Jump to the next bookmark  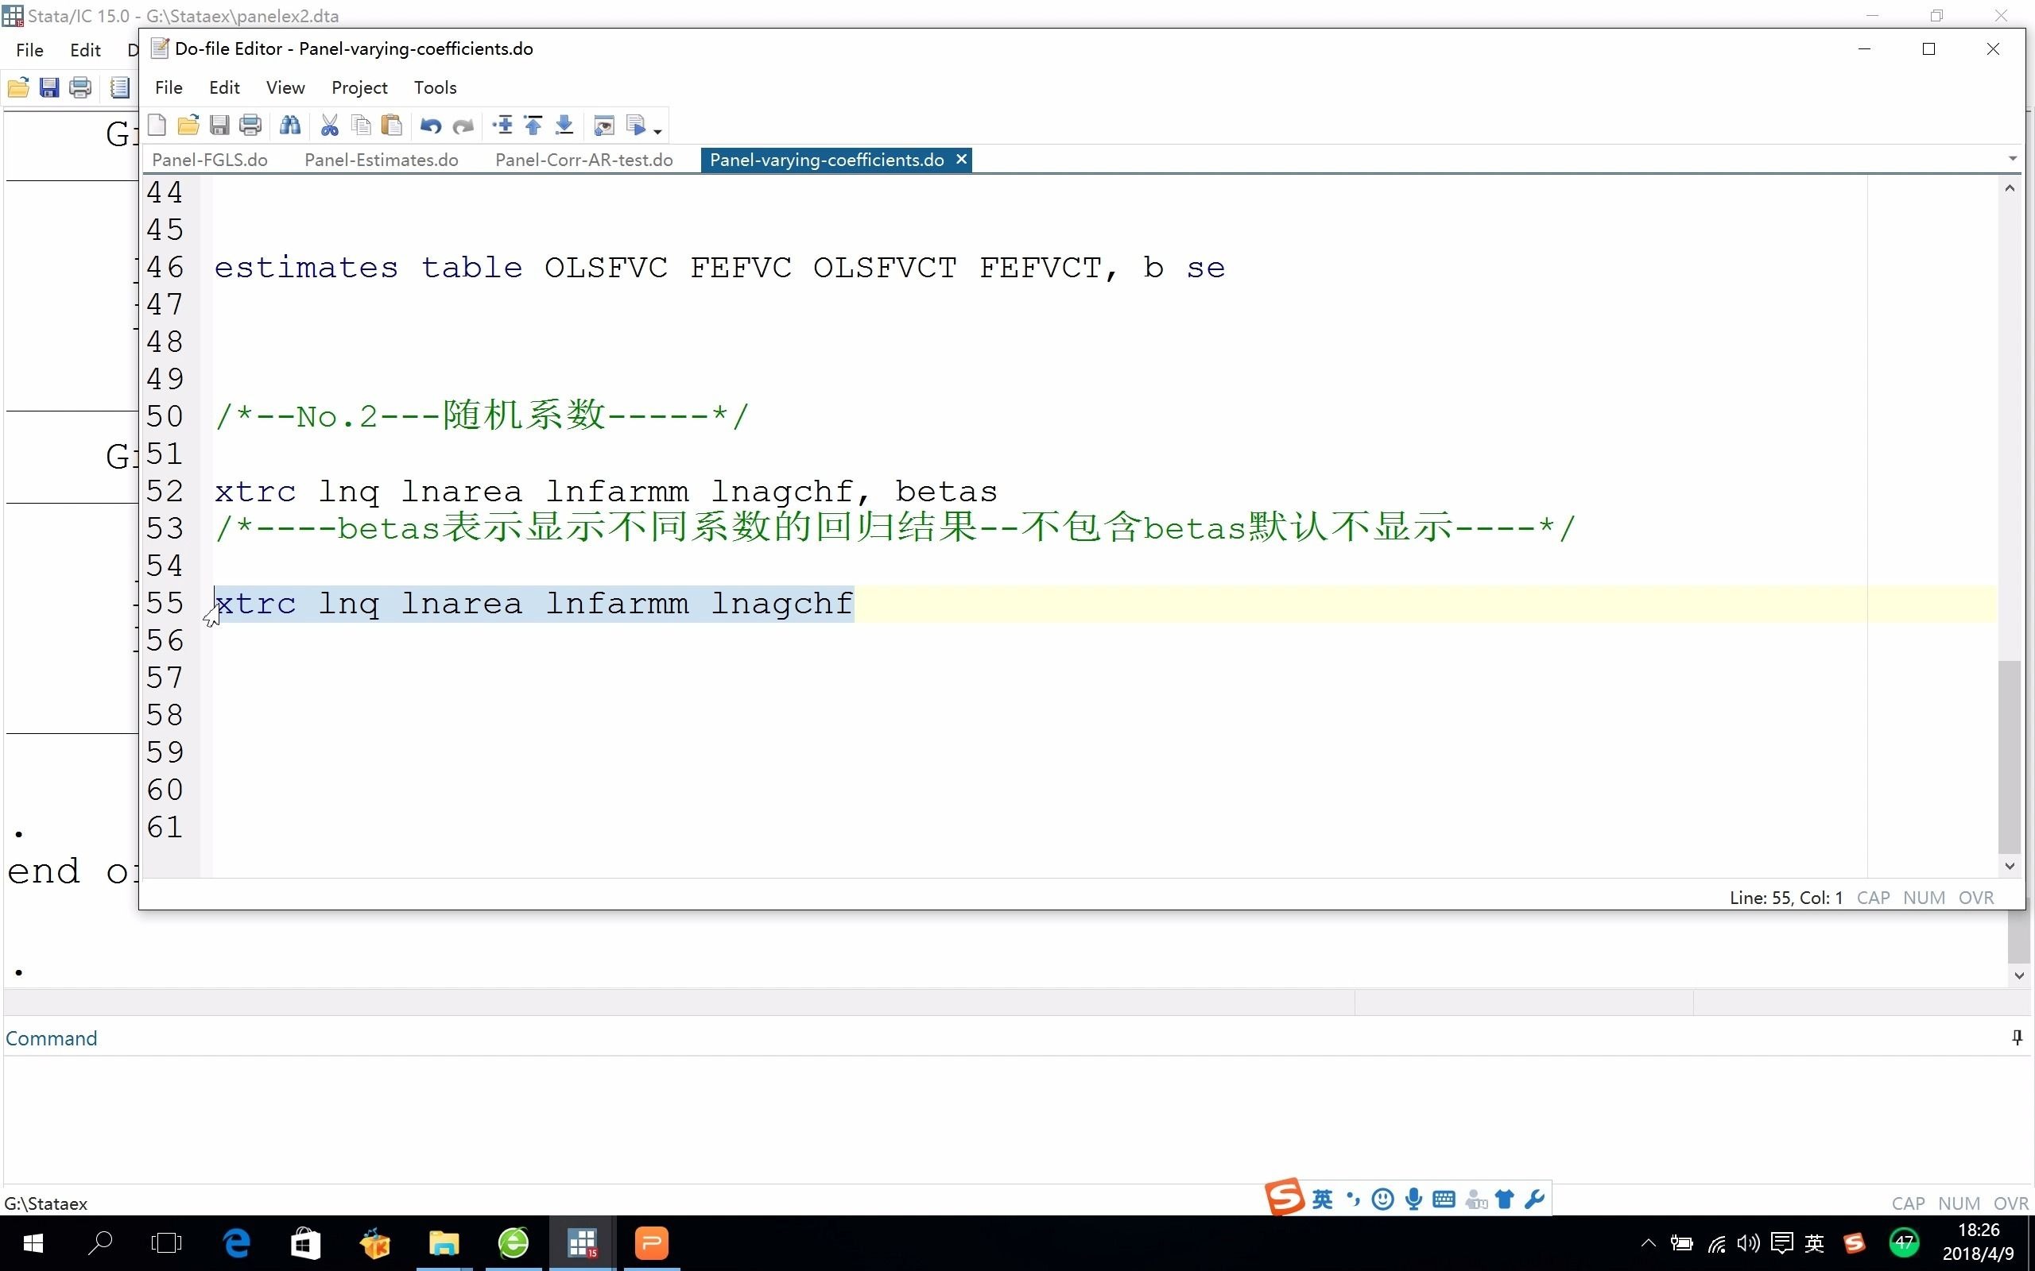pyautogui.click(x=564, y=126)
